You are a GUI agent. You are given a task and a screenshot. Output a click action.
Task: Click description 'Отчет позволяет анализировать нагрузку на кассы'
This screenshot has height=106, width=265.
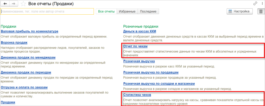193,102
